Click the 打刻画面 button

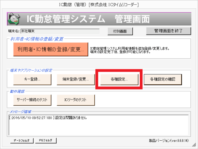pyautogui.click(x=120, y=31)
